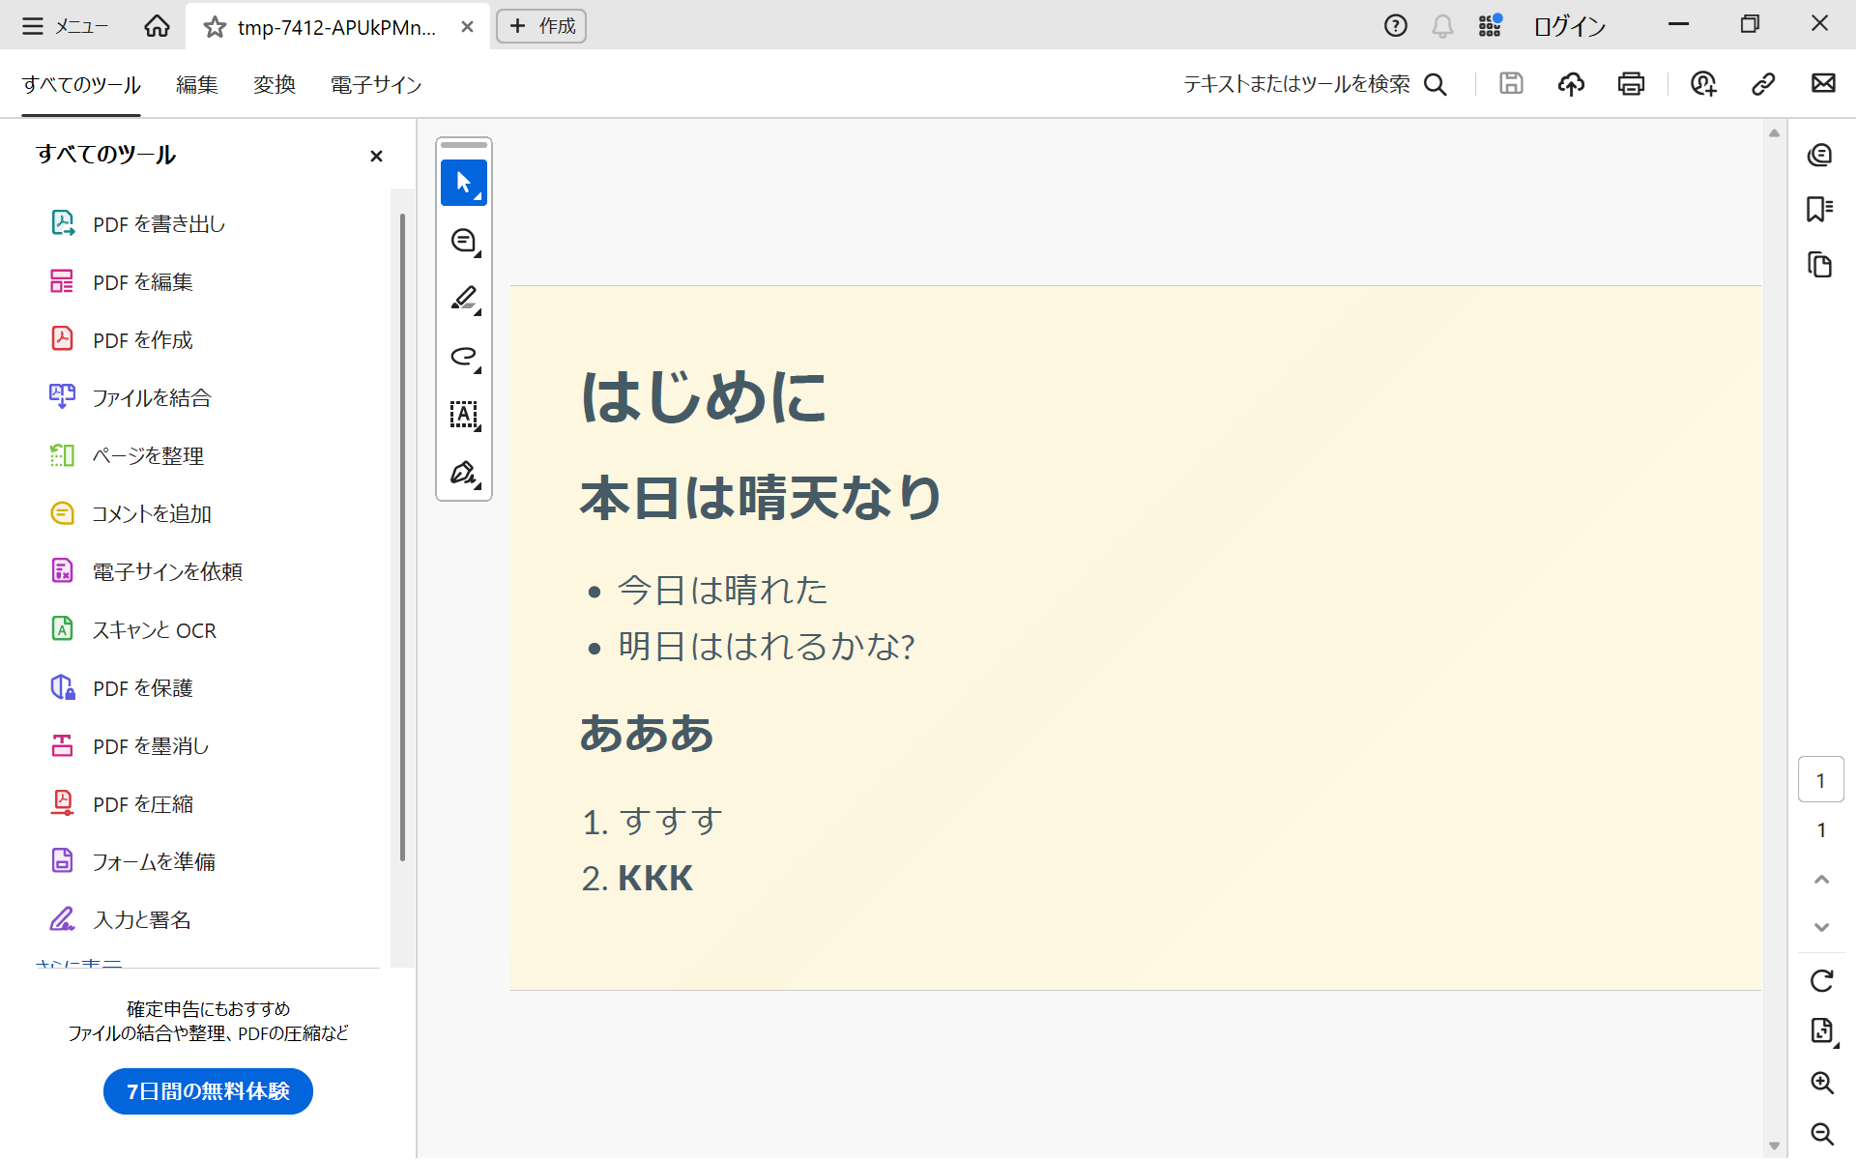1856x1160 pixels.
Task: Click the 7日間の無料体験 button
Action: pyautogui.click(x=208, y=1091)
